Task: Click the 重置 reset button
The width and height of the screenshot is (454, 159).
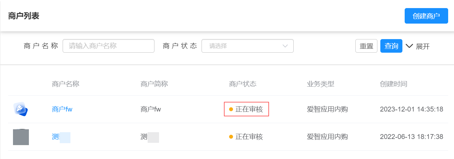Action: 366,46
